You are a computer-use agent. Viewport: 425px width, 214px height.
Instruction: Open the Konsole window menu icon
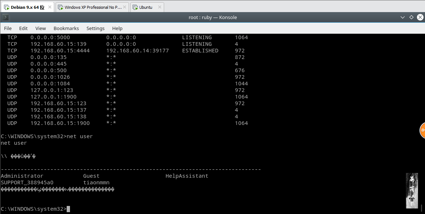(x=5, y=17)
